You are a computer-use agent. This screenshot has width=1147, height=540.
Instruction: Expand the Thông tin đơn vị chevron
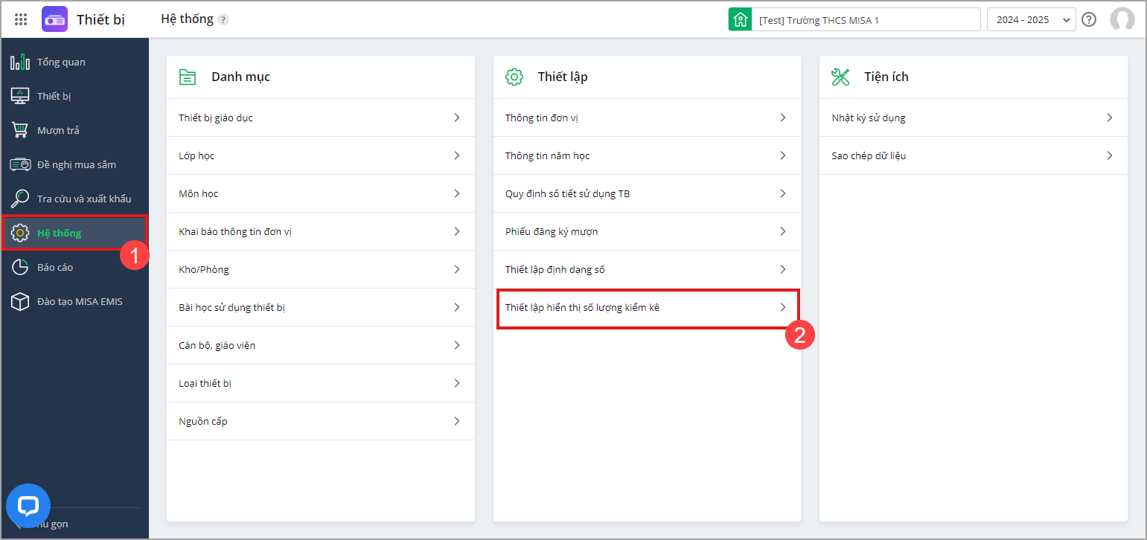[x=782, y=118]
